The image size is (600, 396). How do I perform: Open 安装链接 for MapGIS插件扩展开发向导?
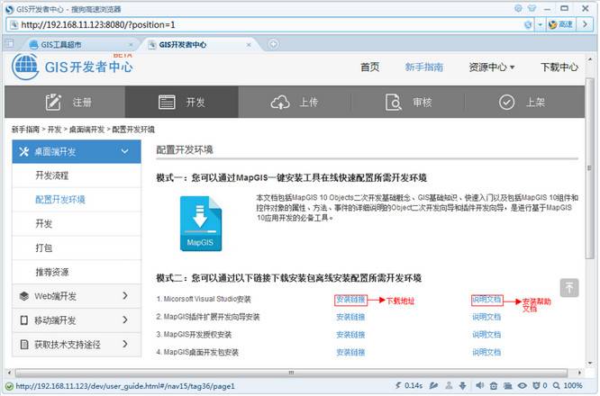click(x=350, y=317)
